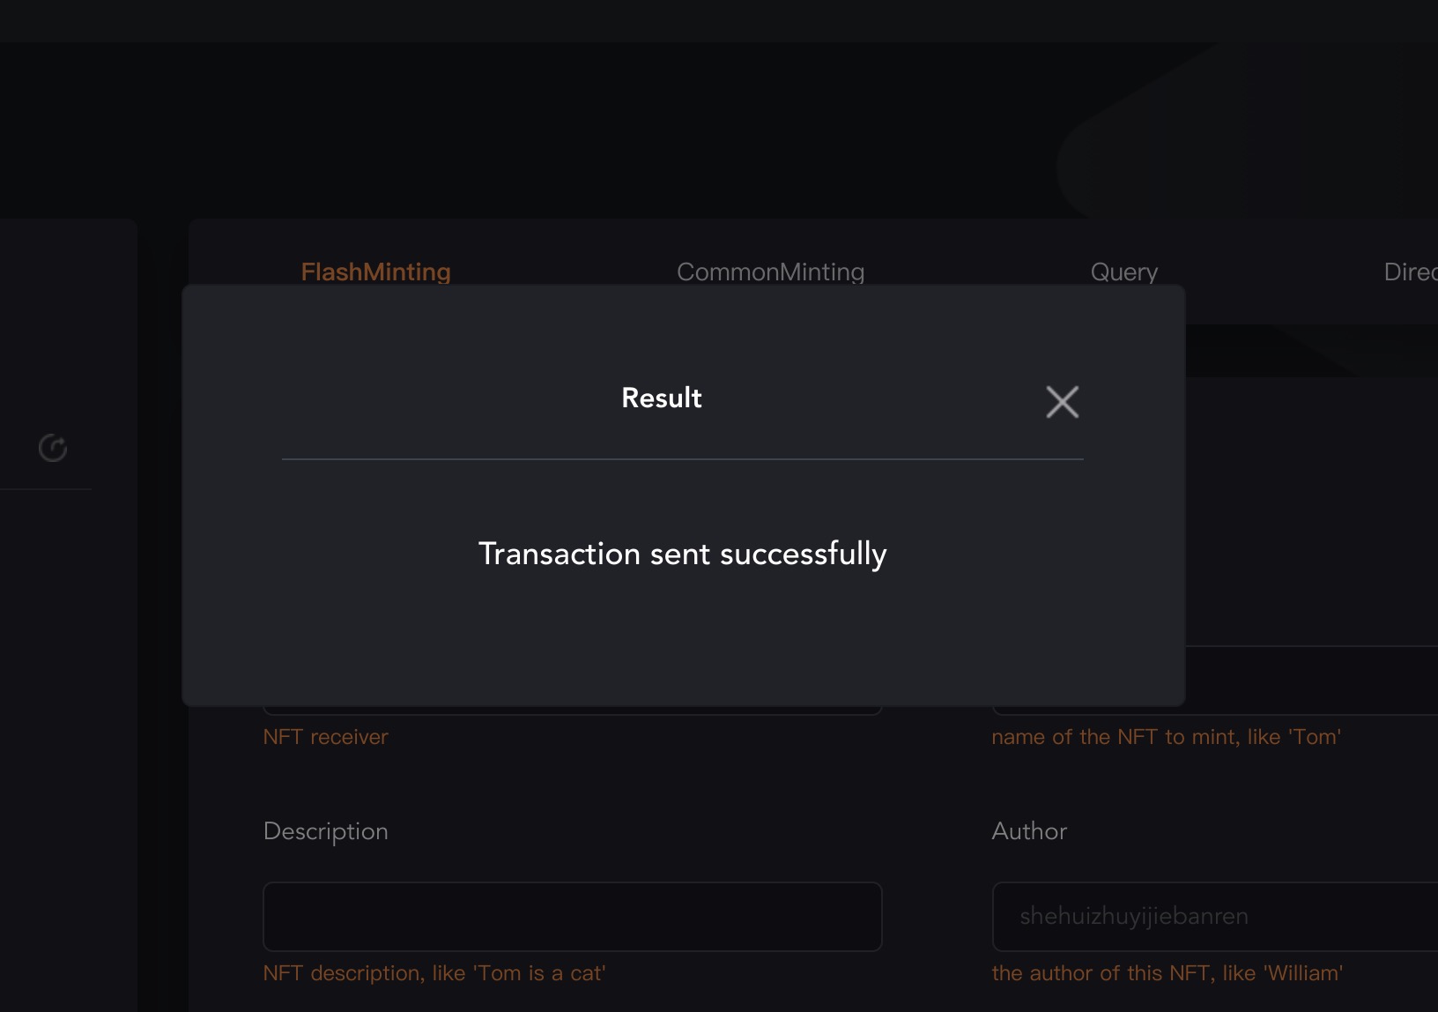Click the horizontal divider under Result heading

pyautogui.click(x=682, y=459)
